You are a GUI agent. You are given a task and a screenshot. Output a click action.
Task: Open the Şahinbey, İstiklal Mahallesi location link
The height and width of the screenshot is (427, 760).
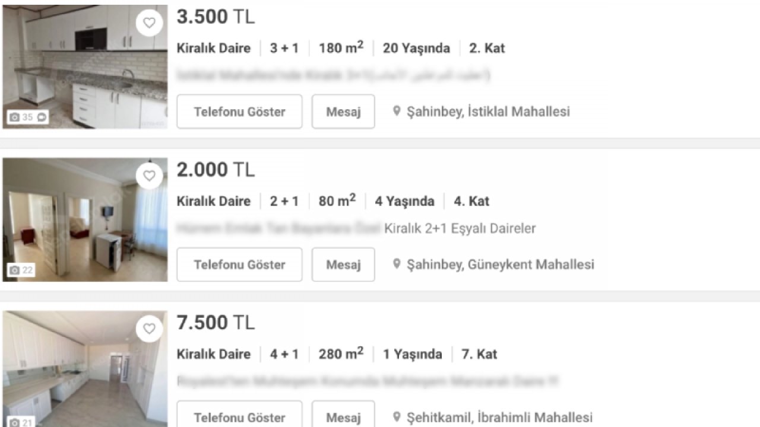487,111
